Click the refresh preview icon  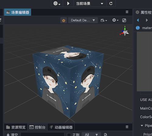pyautogui.click(x=111, y=4)
